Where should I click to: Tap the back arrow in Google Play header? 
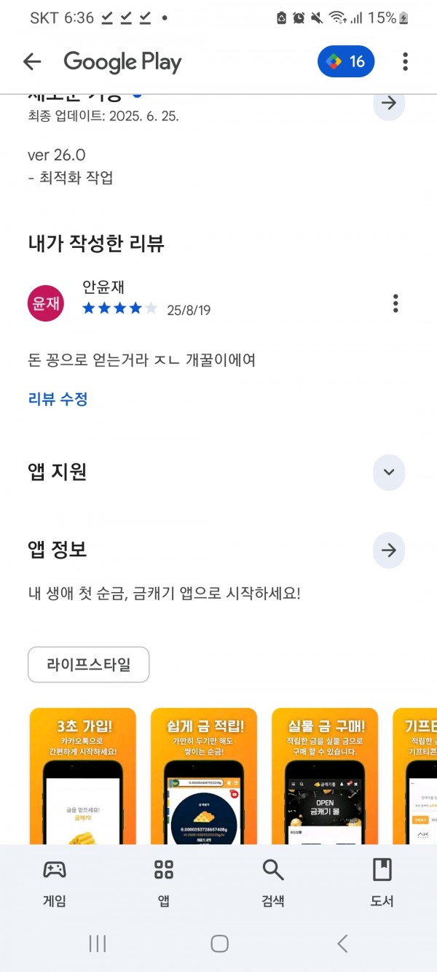pos(32,62)
